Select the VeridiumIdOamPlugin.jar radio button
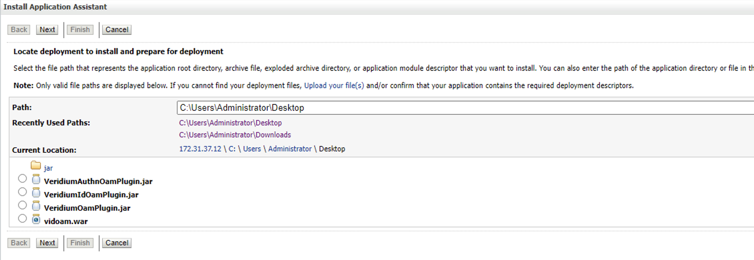 22,192
